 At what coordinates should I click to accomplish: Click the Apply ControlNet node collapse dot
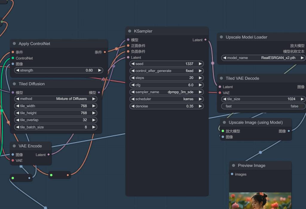click(14, 44)
